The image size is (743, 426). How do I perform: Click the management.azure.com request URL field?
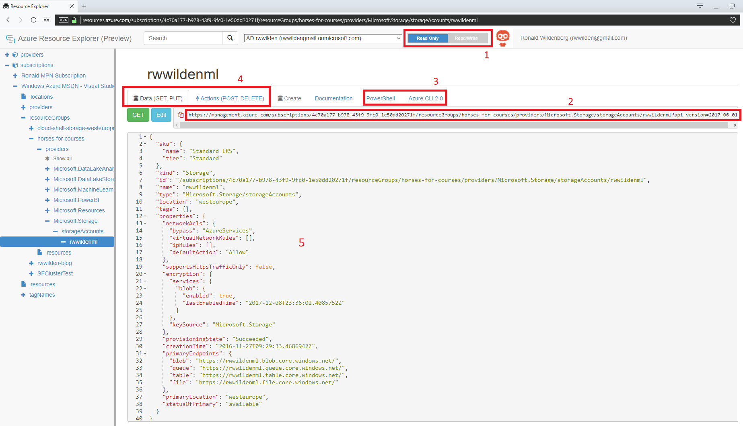[463, 115]
